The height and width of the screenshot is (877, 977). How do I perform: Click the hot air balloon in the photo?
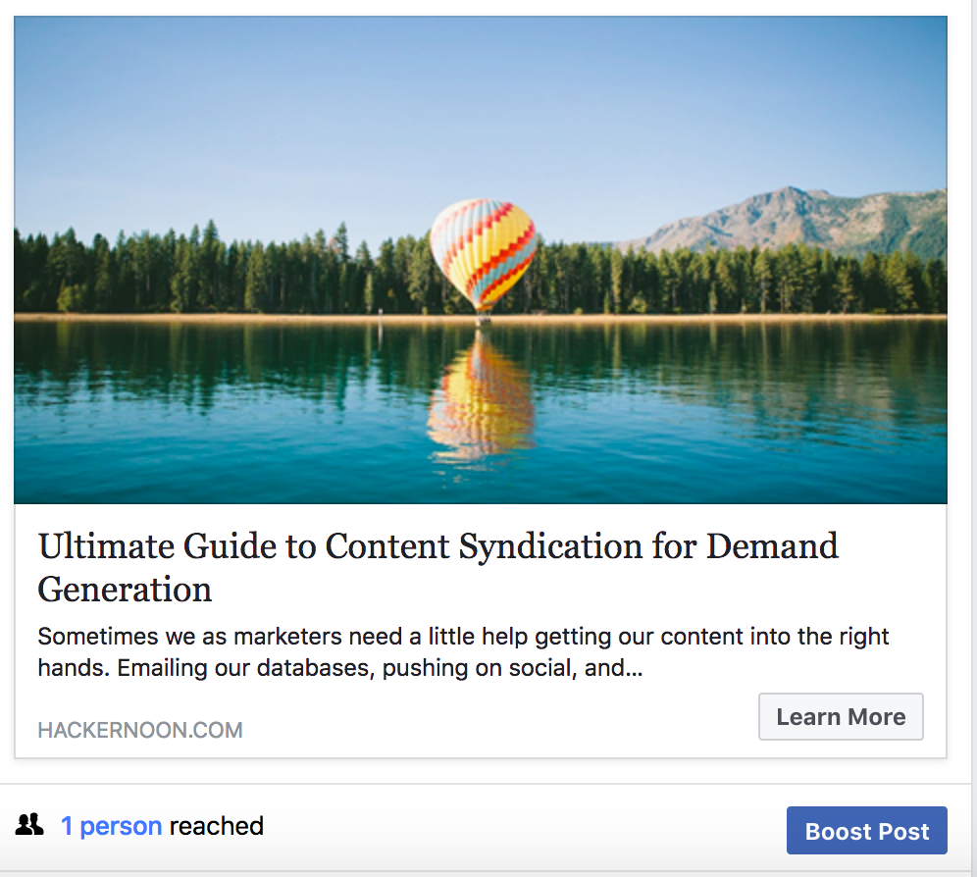(x=483, y=249)
